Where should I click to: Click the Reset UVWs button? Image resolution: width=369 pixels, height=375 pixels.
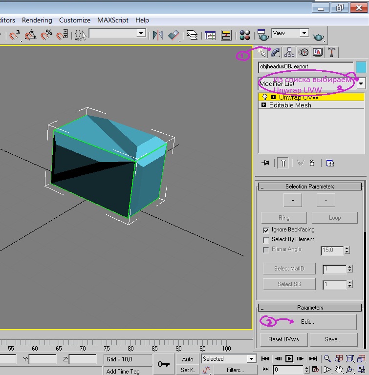click(283, 339)
